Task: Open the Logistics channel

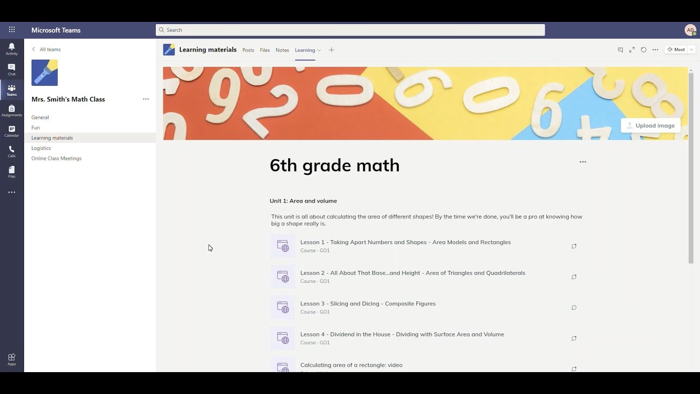Action: click(x=41, y=148)
